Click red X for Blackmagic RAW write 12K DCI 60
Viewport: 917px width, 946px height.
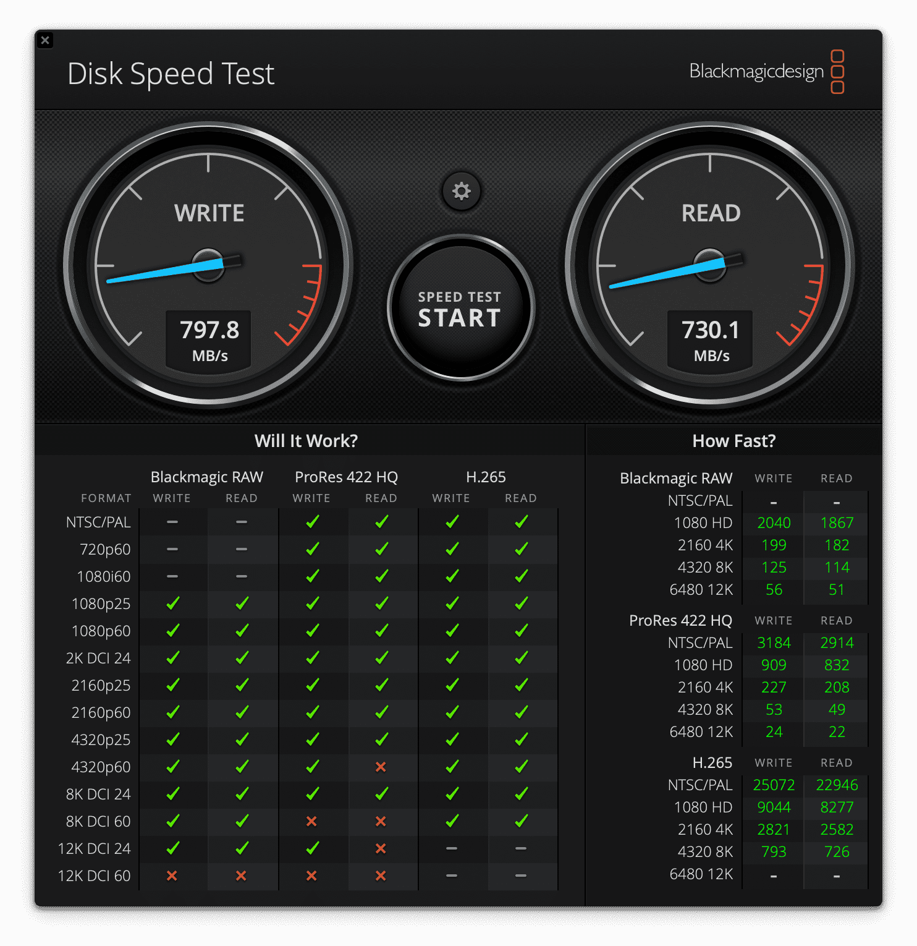[172, 876]
